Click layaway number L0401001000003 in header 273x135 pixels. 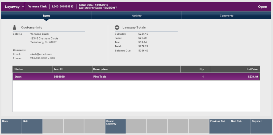point(63,6)
